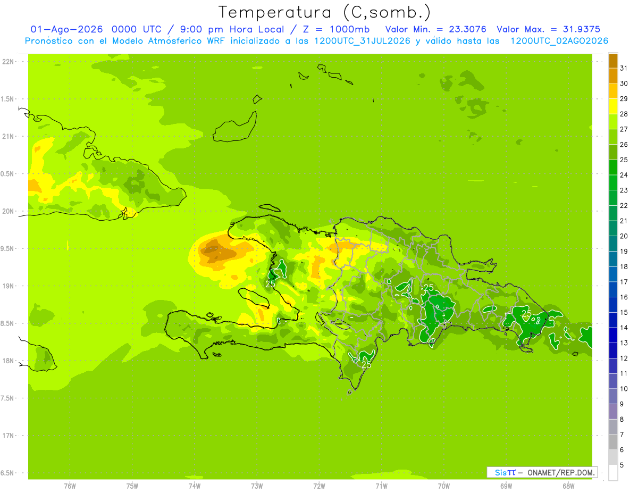Click legend swatch between 28 and 29

click(613, 106)
